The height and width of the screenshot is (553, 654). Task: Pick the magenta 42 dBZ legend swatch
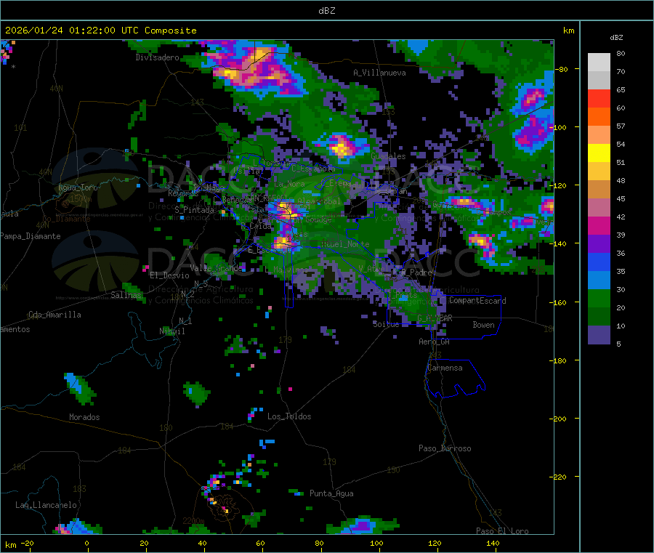599,225
